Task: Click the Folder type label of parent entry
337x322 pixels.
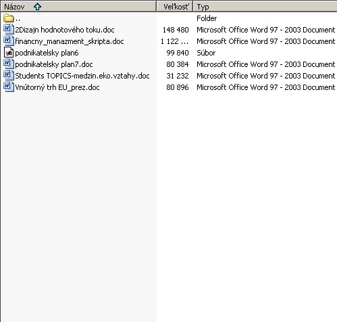Action: tap(207, 18)
